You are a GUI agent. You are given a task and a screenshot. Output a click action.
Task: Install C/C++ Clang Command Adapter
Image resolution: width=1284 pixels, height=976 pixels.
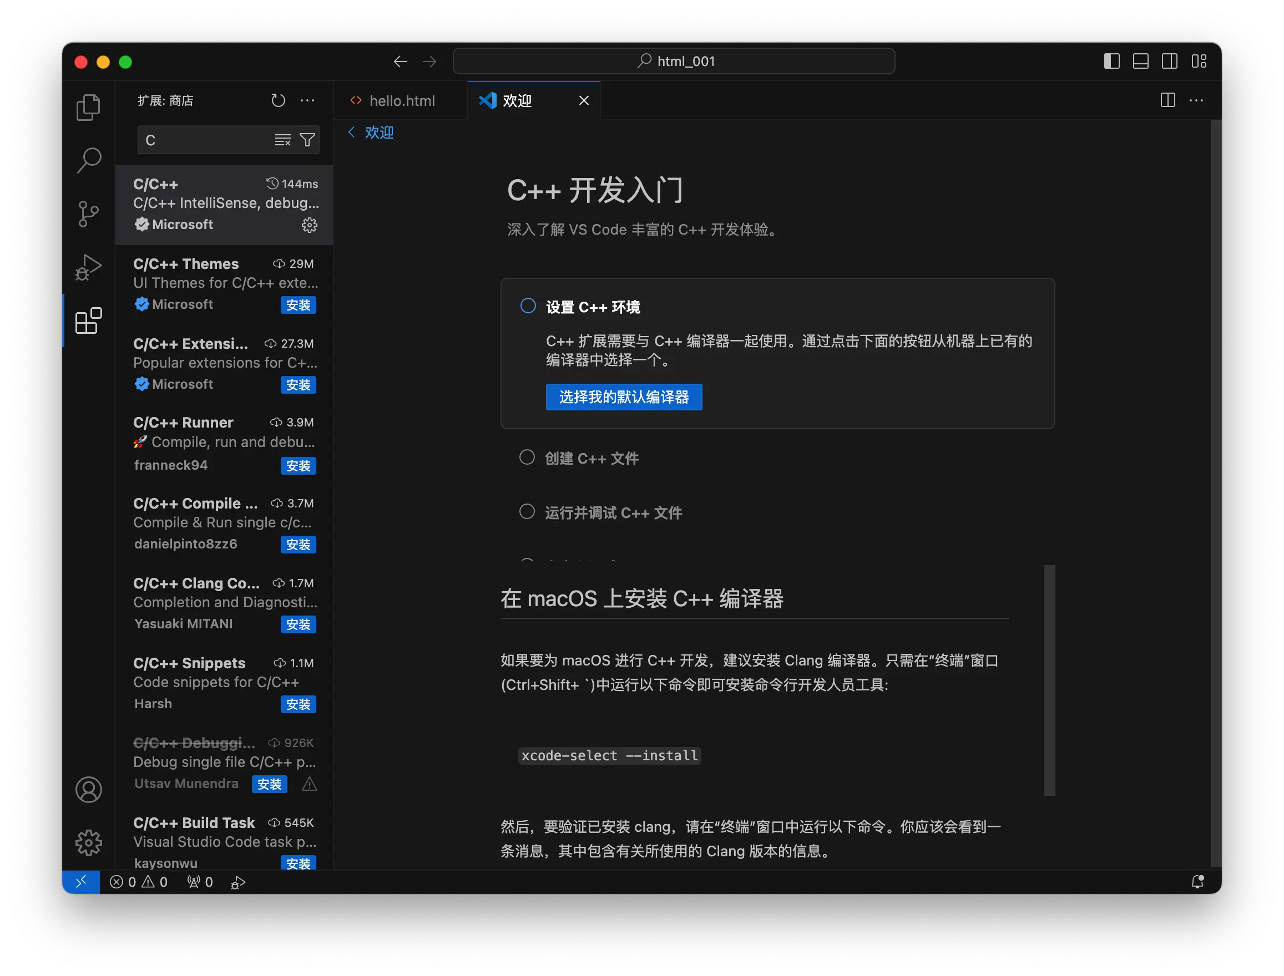[x=298, y=624]
